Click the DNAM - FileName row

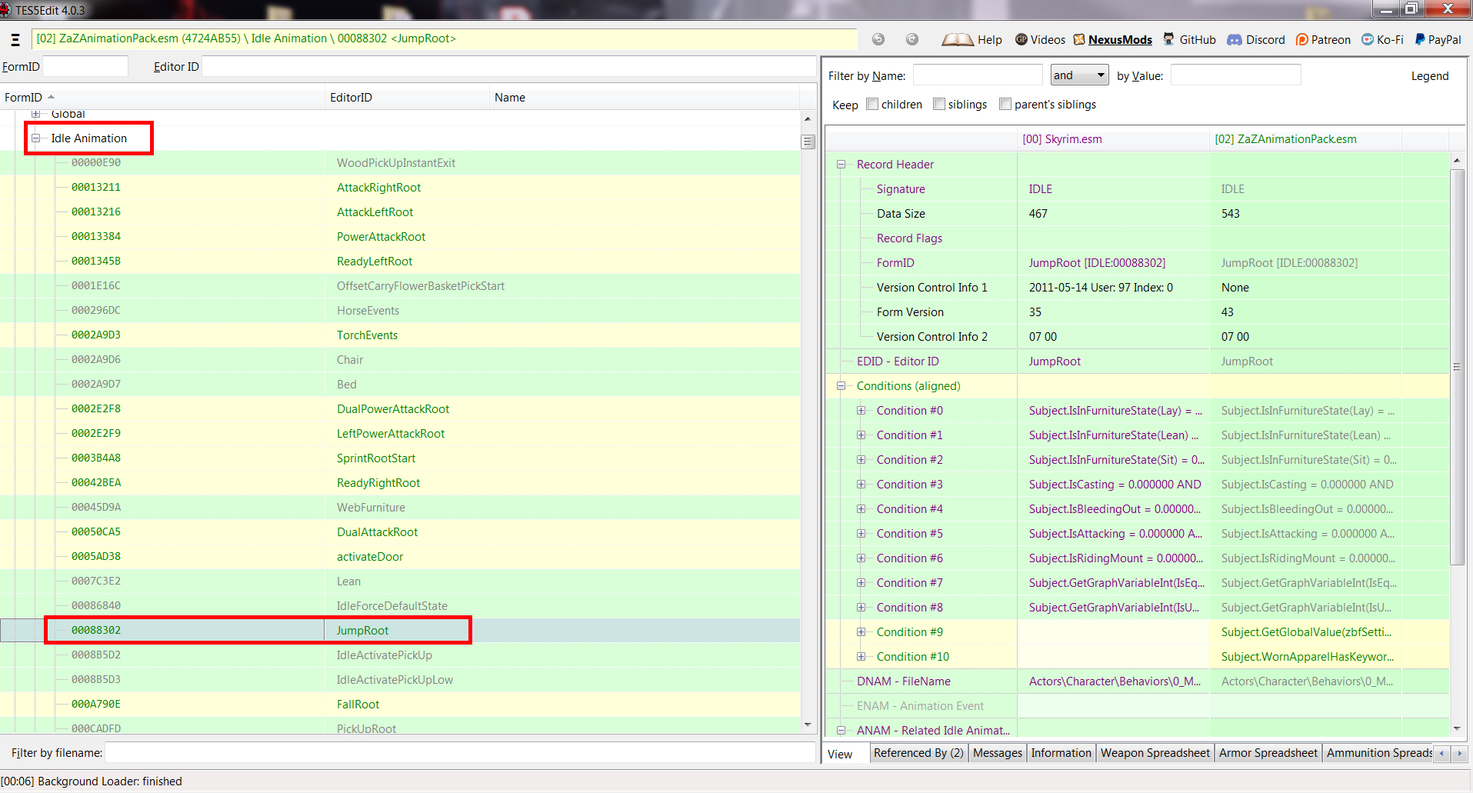click(x=1138, y=681)
